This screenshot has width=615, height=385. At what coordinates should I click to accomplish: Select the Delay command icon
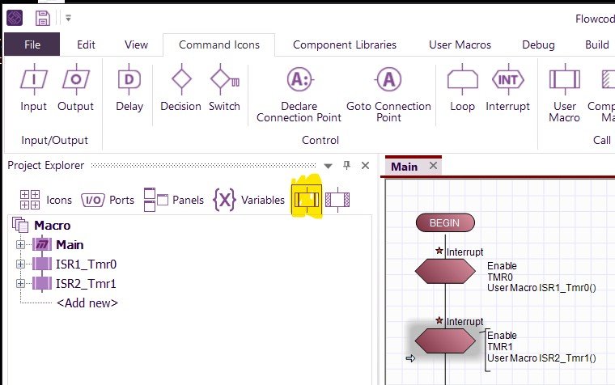click(x=129, y=88)
